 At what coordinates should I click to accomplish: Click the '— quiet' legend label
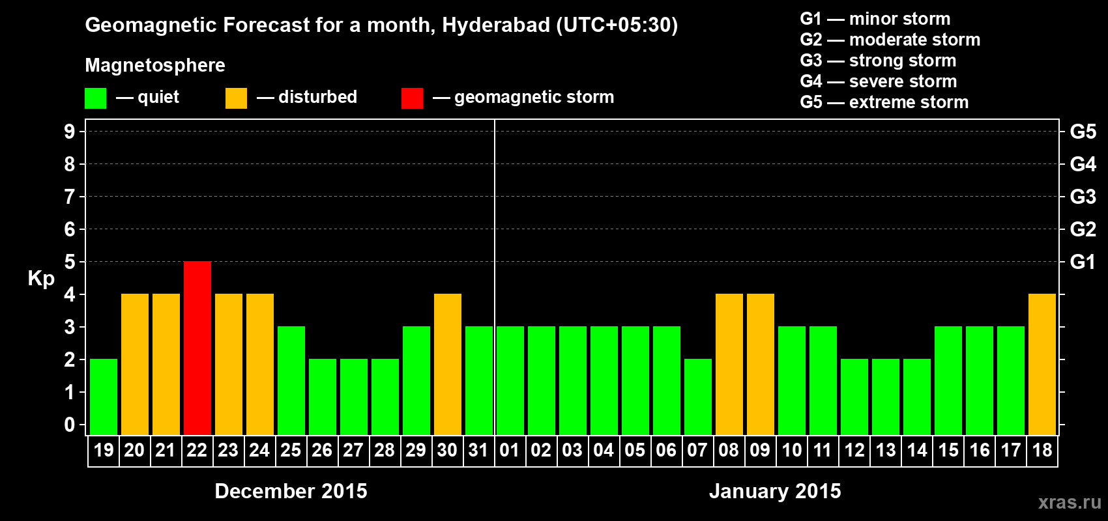147,97
